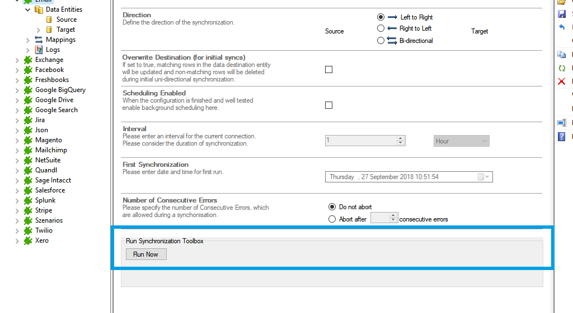Image resolution: width=573 pixels, height=313 pixels.
Task: Click the blue undo arrow icon
Action: (x=562, y=27)
